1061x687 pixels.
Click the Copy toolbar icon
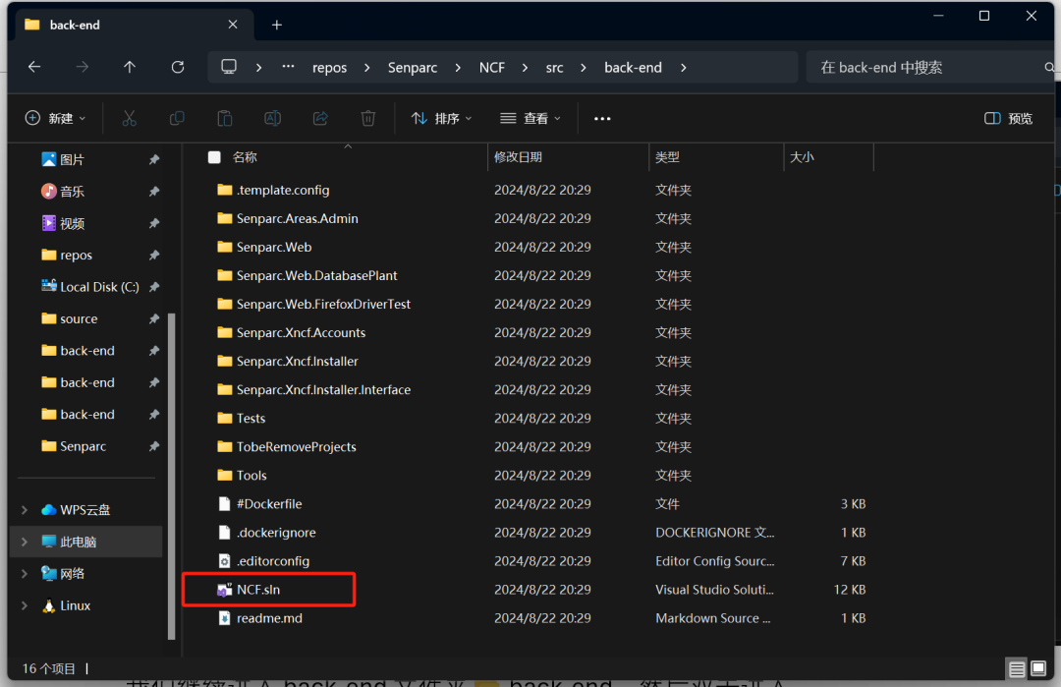point(177,119)
